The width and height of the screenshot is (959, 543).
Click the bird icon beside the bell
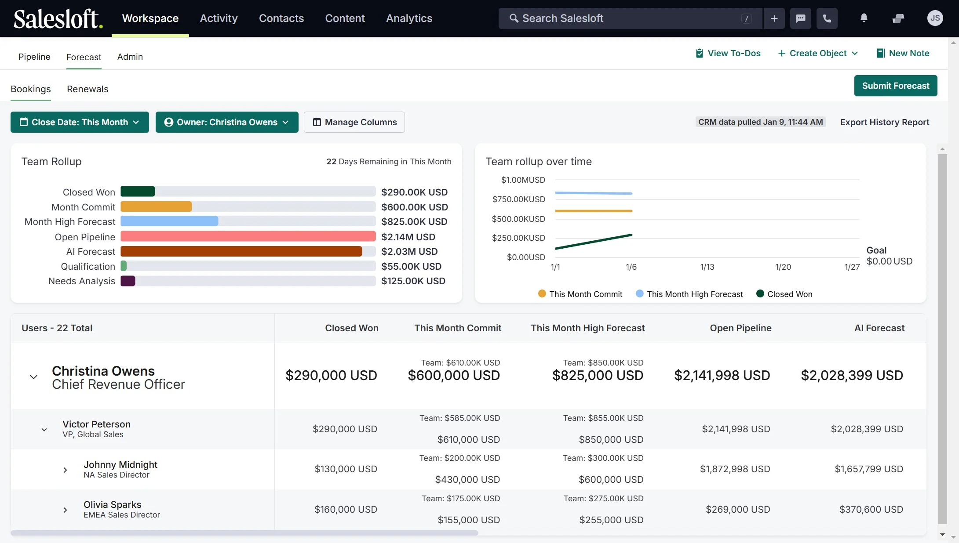point(898,18)
